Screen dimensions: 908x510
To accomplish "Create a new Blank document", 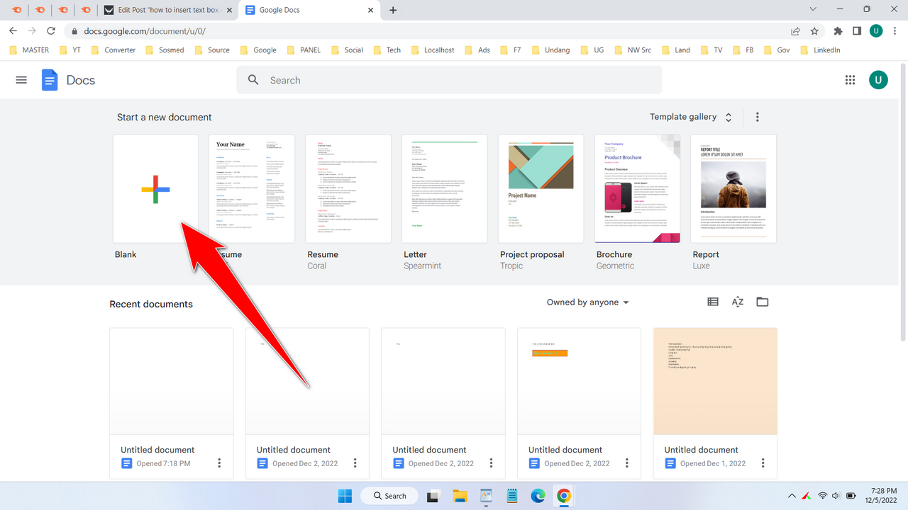I will tap(155, 188).
